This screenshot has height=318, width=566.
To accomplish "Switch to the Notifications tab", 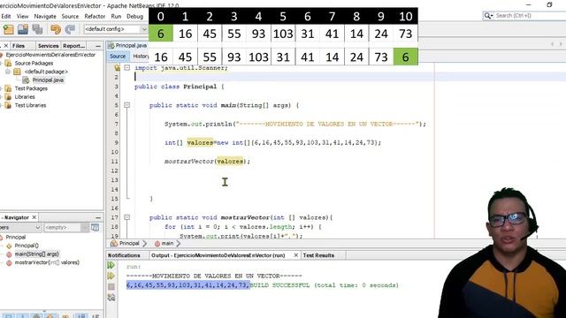I will click(x=124, y=255).
